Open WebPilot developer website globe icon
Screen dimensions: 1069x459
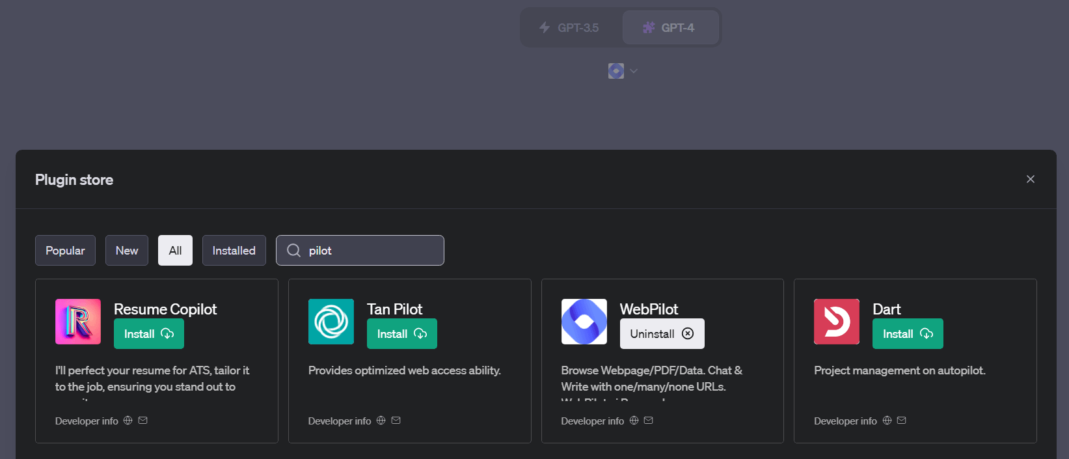point(634,421)
